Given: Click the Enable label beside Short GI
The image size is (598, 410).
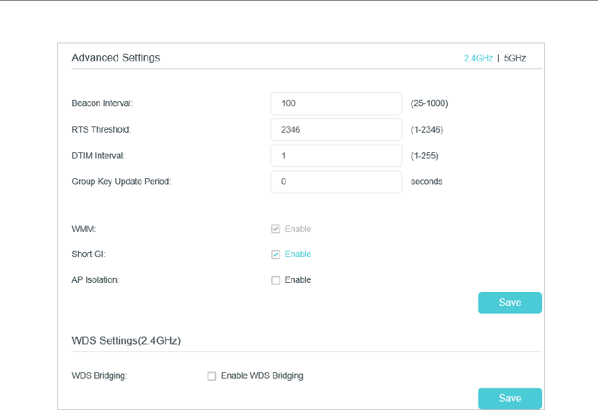Looking at the screenshot, I should tap(298, 254).
